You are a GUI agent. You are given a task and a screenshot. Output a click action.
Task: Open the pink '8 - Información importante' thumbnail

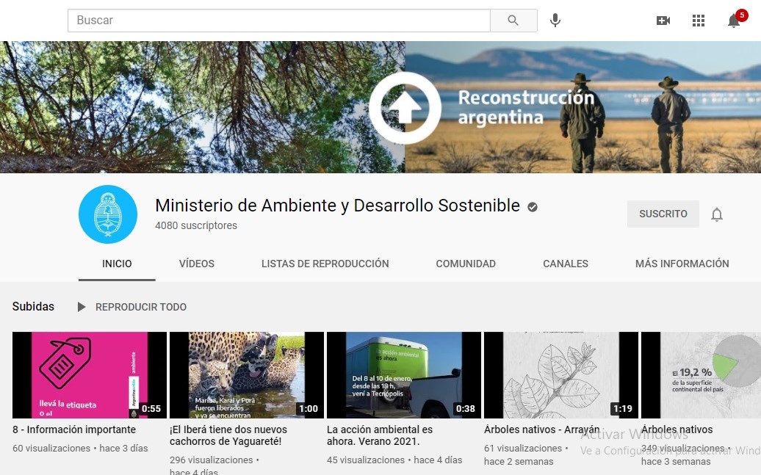coord(90,375)
